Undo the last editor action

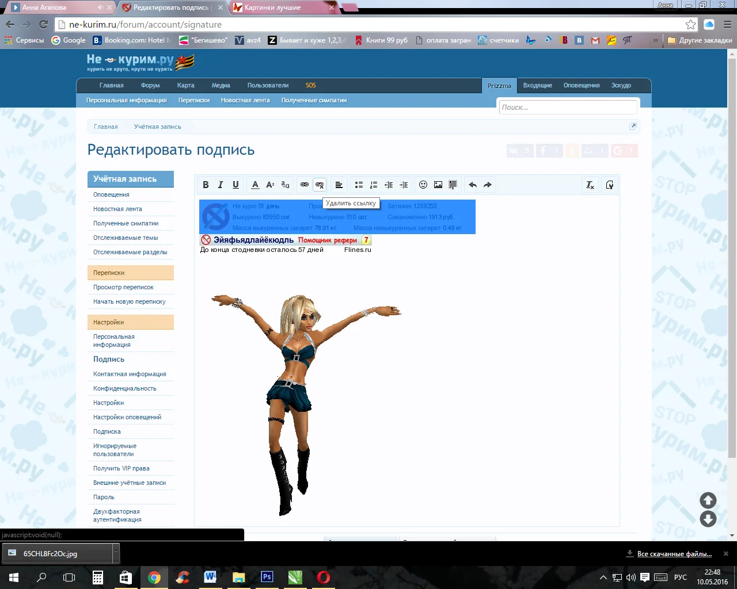pos(473,185)
